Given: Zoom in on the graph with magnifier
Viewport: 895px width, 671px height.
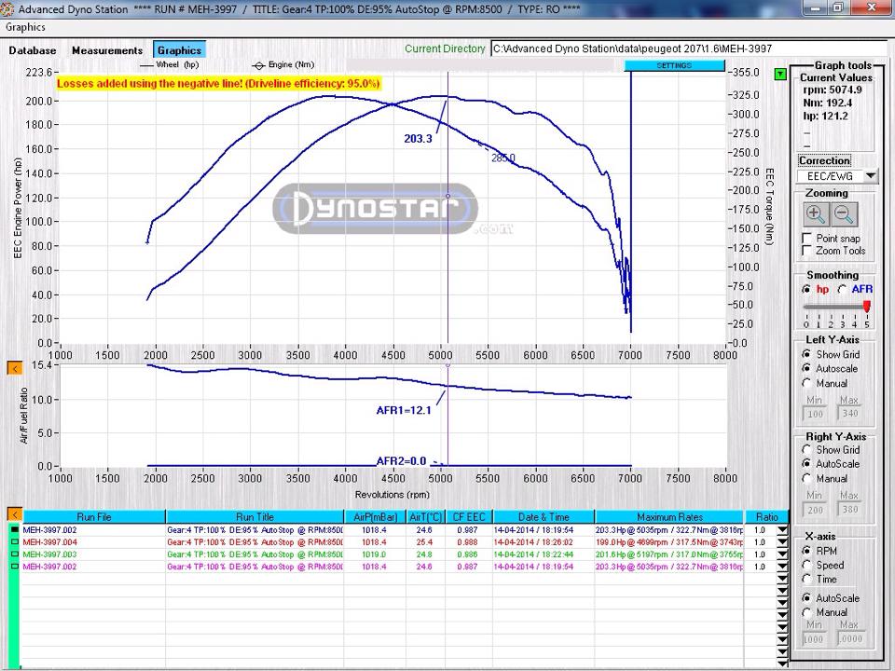Looking at the screenshot, I should [815, 214].
